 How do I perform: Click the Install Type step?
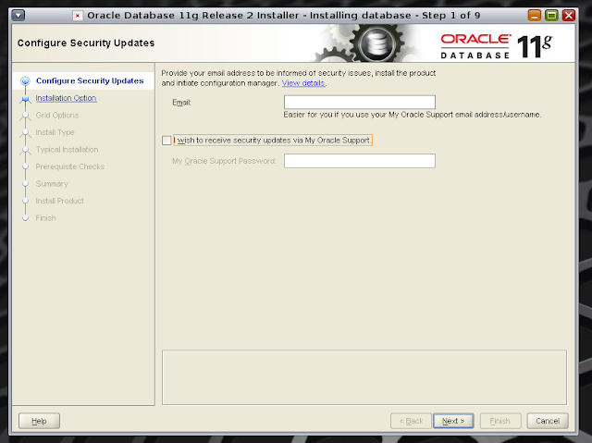[x=55, y=132]
